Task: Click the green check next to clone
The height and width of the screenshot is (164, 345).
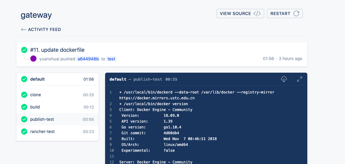Action: tap(24, 95)
